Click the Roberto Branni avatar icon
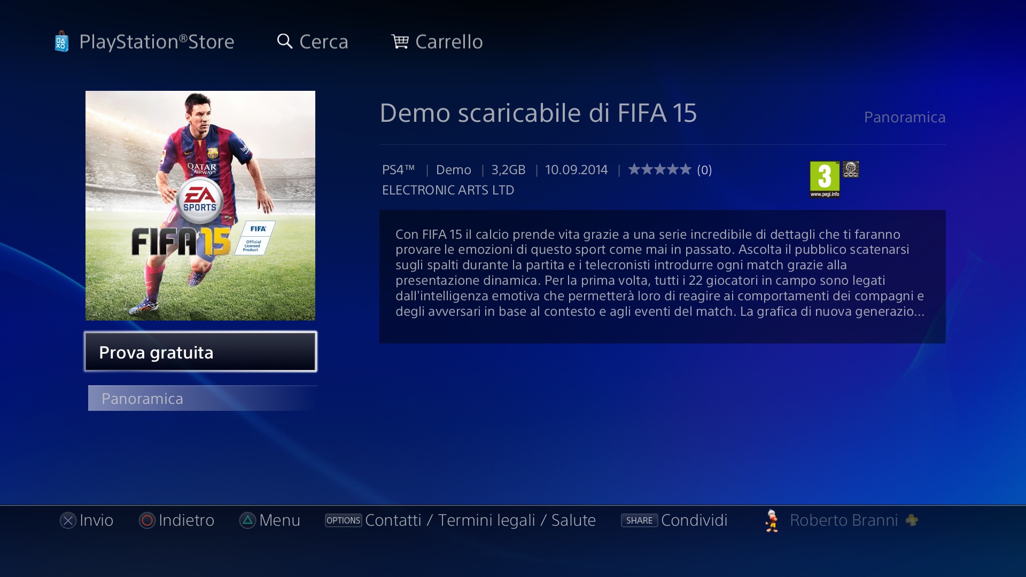This screenshot has height=577, width=1026. (x=772, y=520)
